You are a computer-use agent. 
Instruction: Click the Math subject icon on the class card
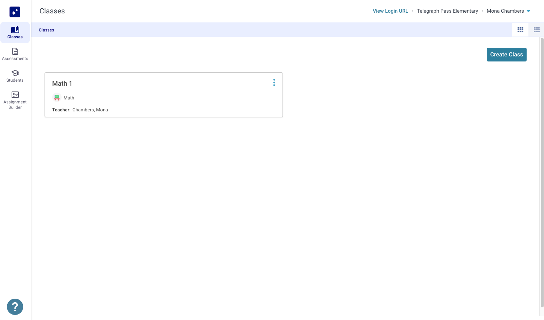point(57,98)
